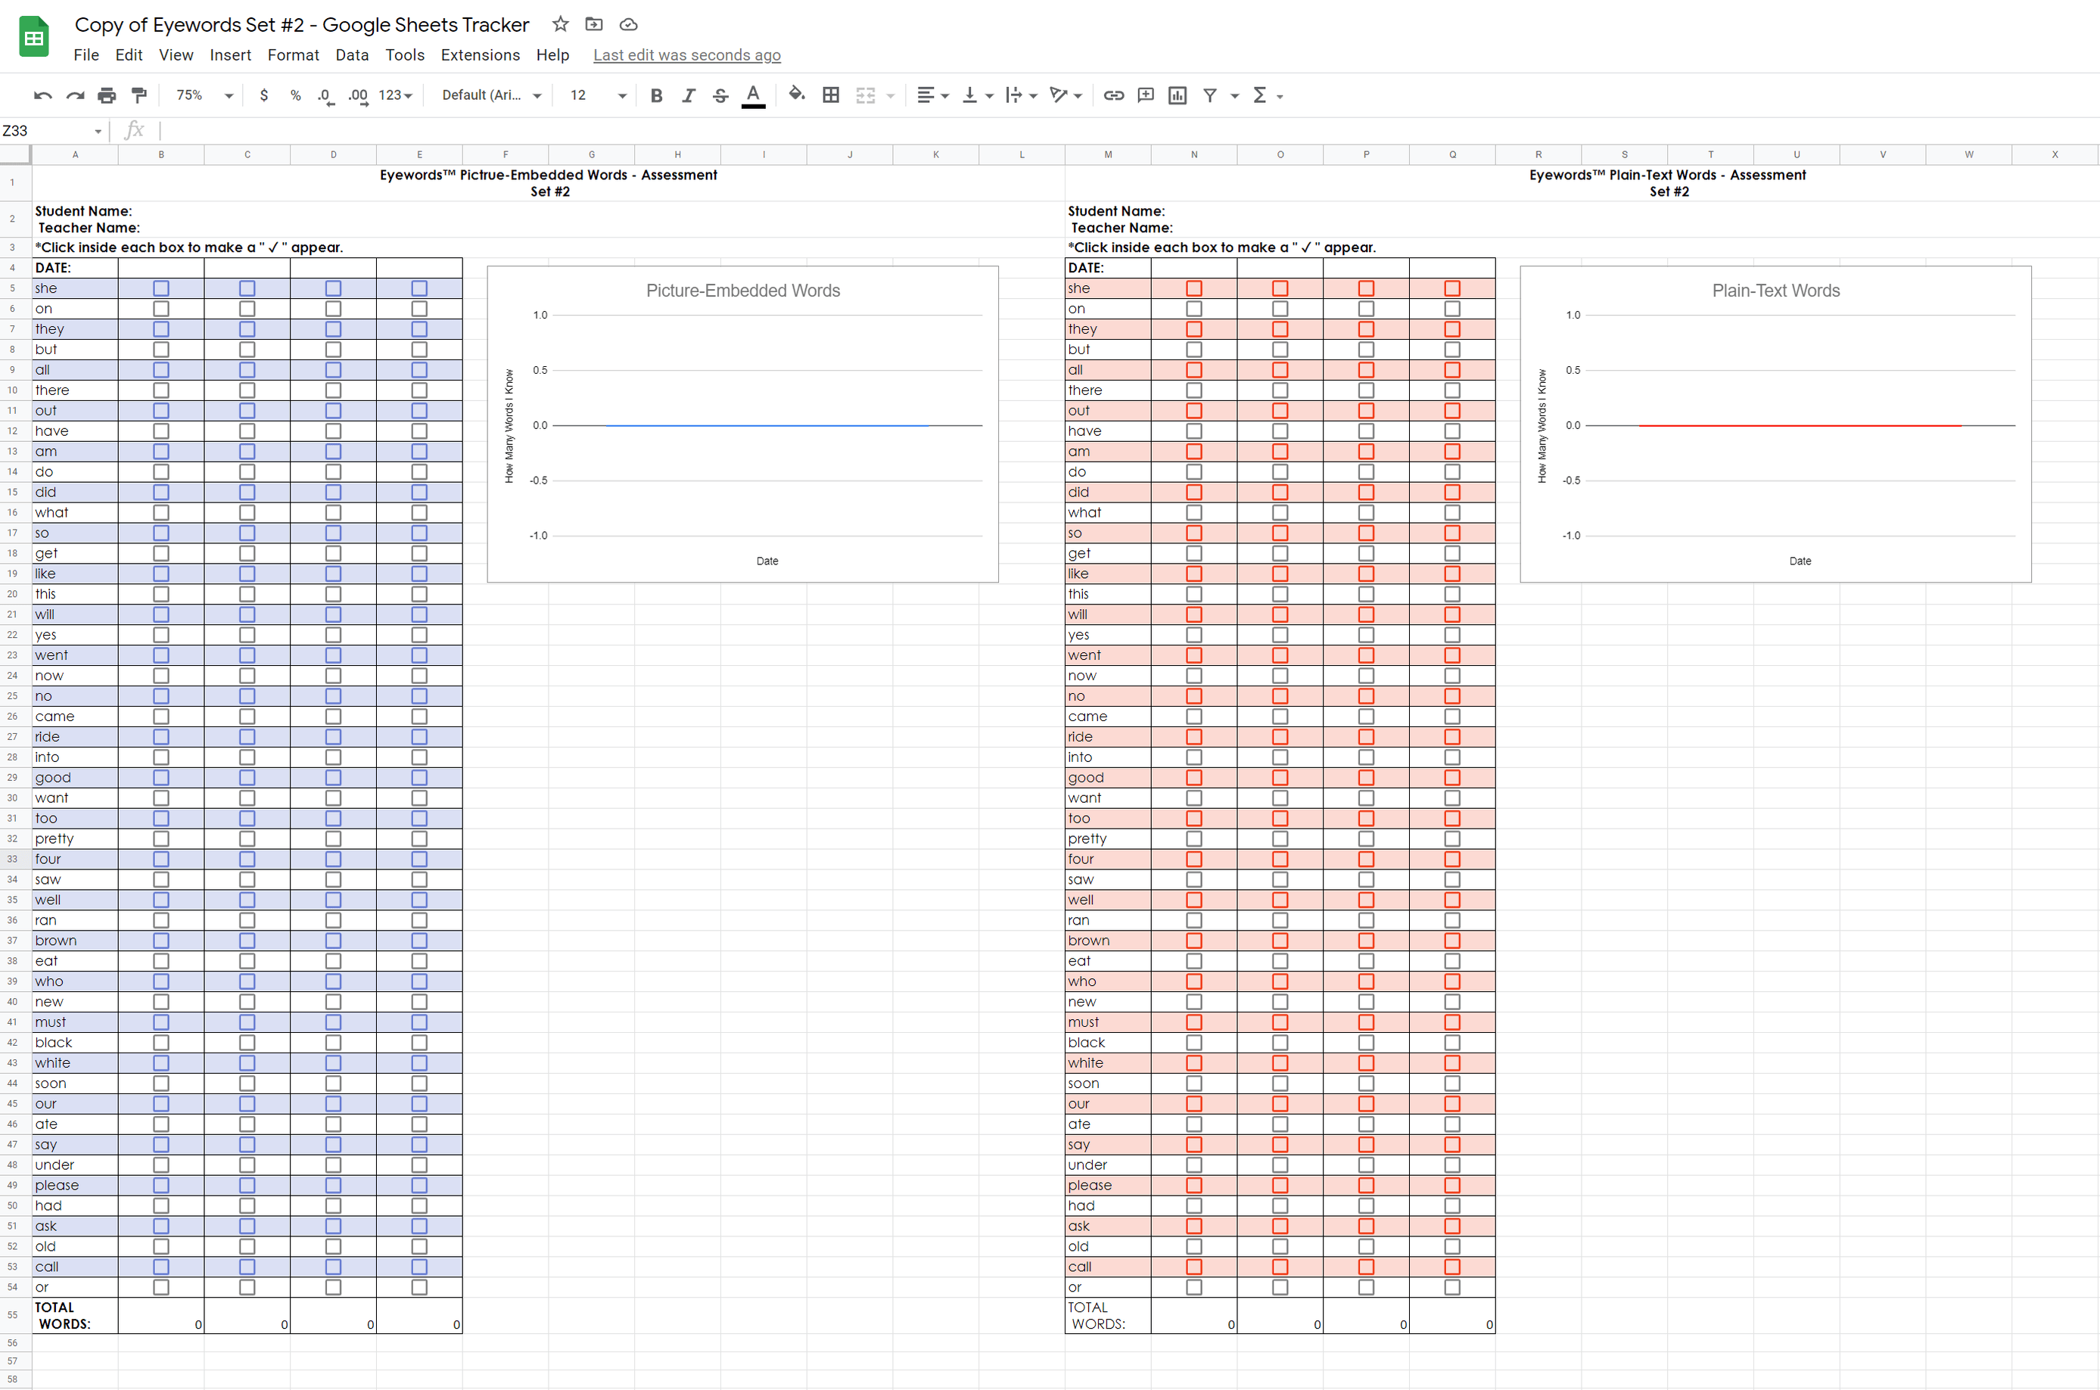The width and height of the screenshot is (2100, 1390).
Task: Open the 75% zoom dropdown
Action: (205, 95)
